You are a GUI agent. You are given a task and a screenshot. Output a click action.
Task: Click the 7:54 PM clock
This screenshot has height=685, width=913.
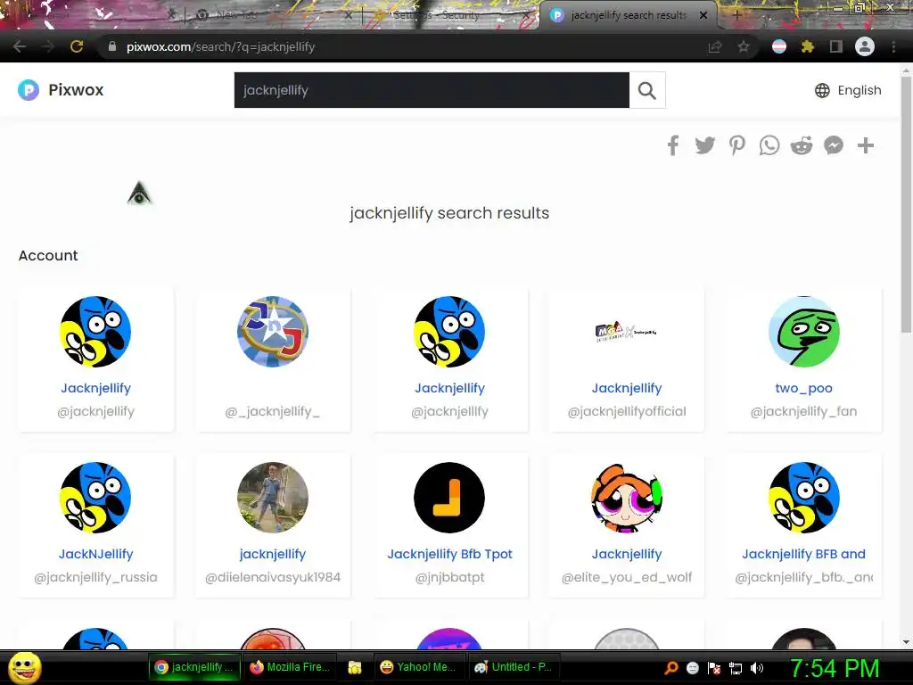834,668
